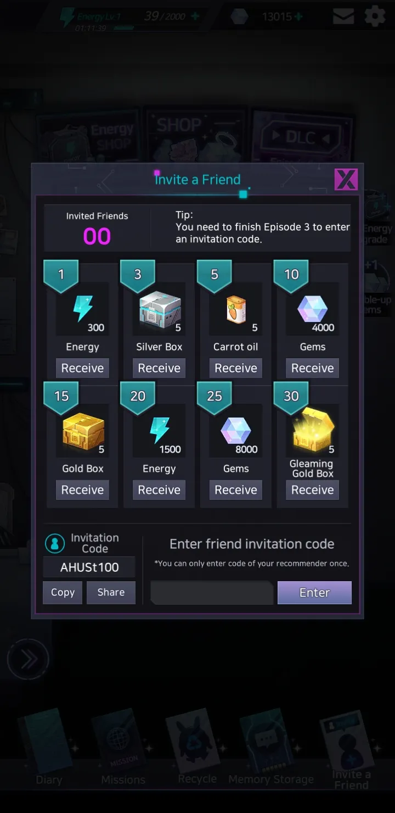Focus the friend invitation code field
Screen dimensions: 395x813
point(212,593)
